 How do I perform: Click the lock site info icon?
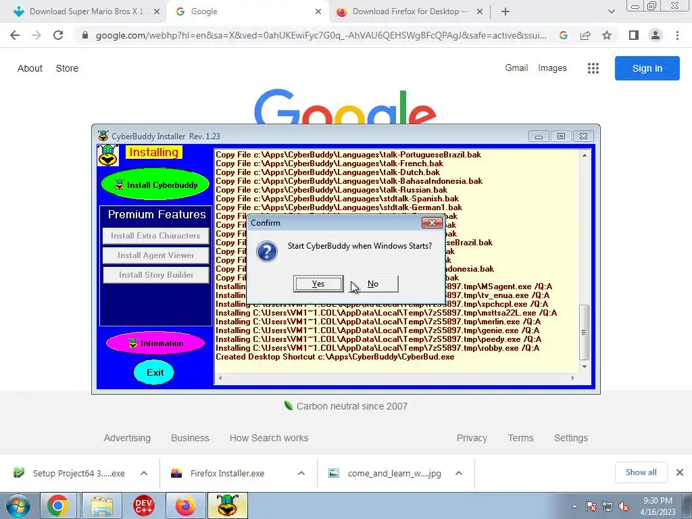point(85,35)
